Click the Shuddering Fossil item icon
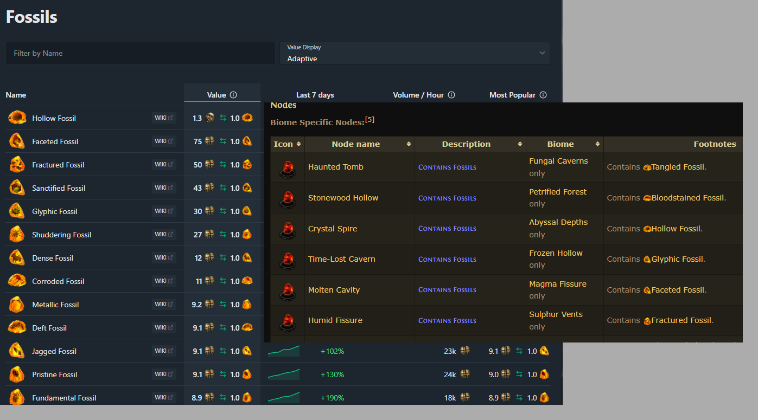Viewport: 758px width, 420px height. [17, 234]
